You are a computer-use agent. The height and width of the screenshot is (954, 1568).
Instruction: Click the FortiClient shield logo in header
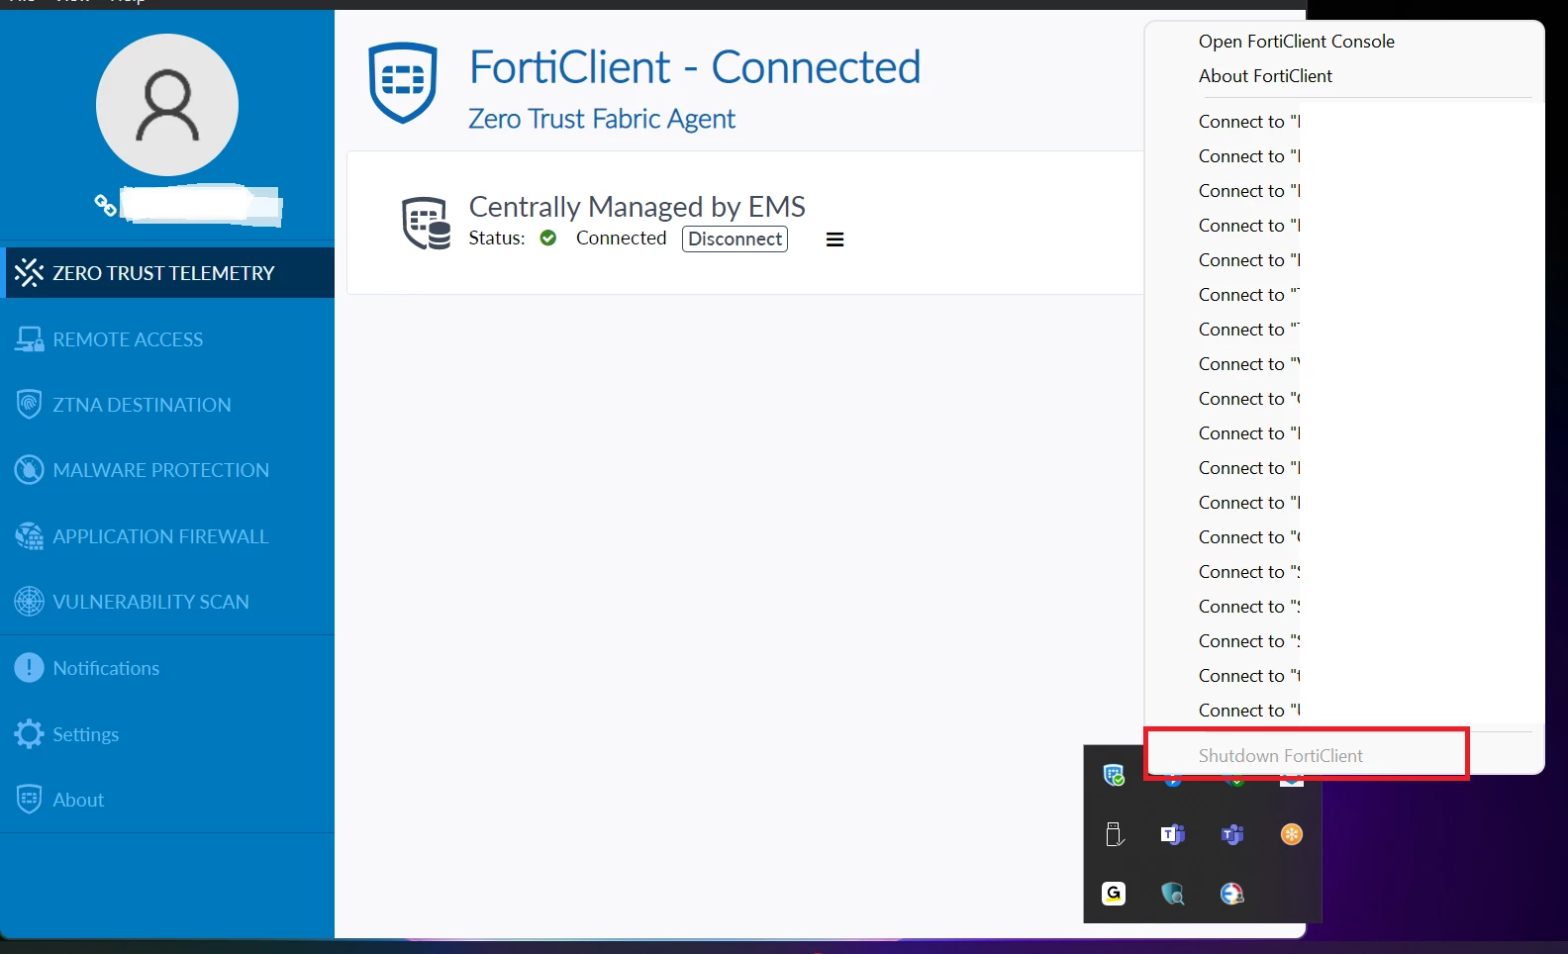click(x=403, y=83)
